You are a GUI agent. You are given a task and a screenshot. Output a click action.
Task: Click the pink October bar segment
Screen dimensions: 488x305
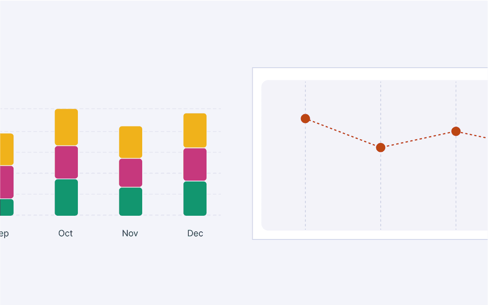66,162
